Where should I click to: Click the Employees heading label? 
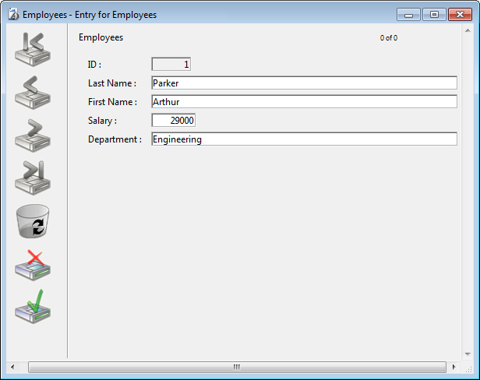pos(101,37)
